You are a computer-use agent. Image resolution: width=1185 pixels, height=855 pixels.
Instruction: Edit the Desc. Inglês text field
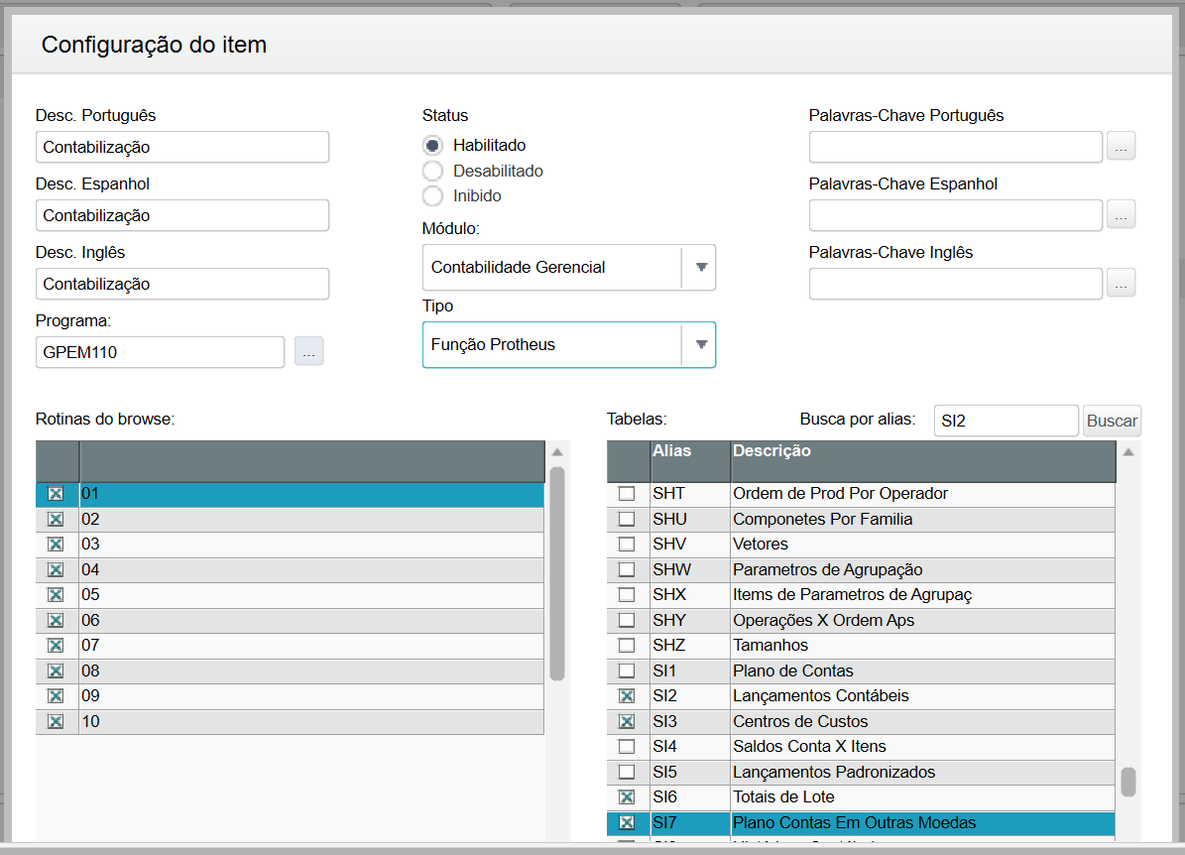(182, 284)
